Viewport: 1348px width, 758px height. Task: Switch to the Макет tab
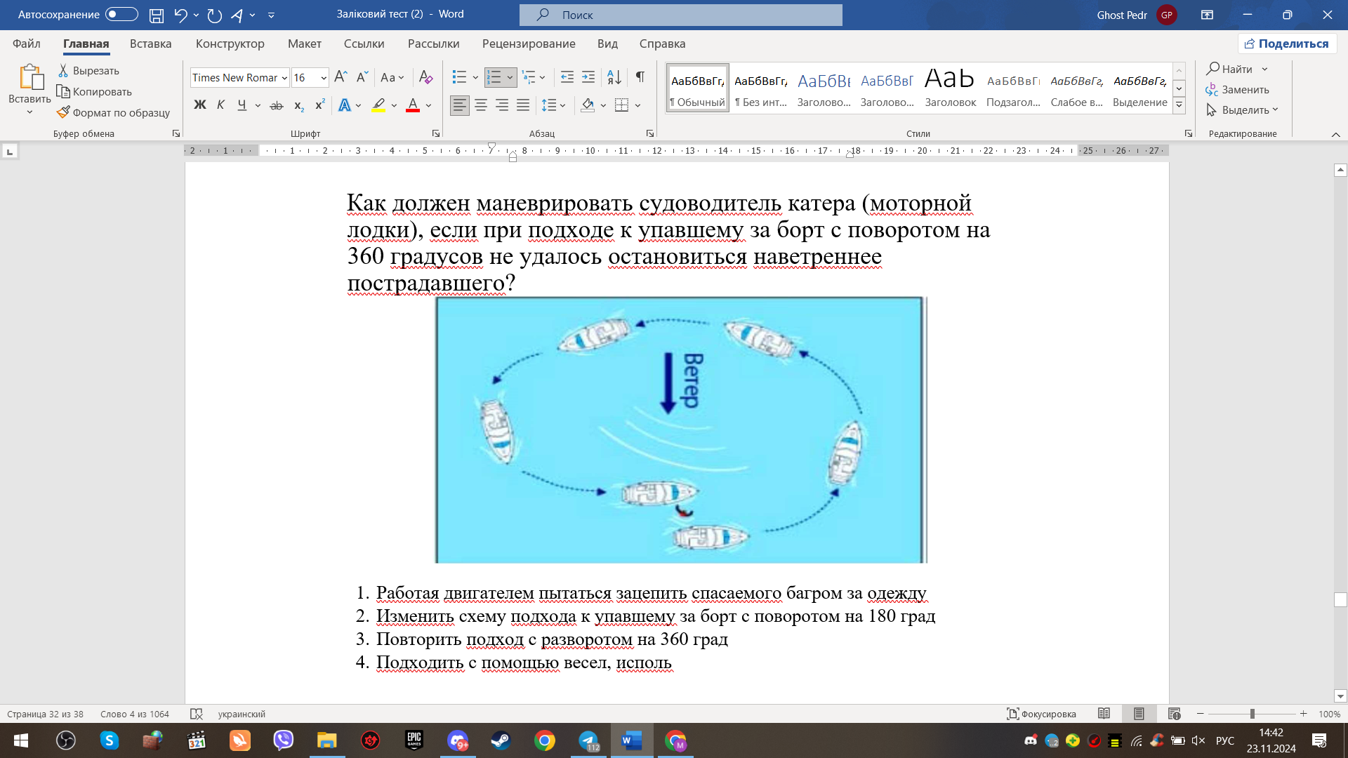point(305,44)
